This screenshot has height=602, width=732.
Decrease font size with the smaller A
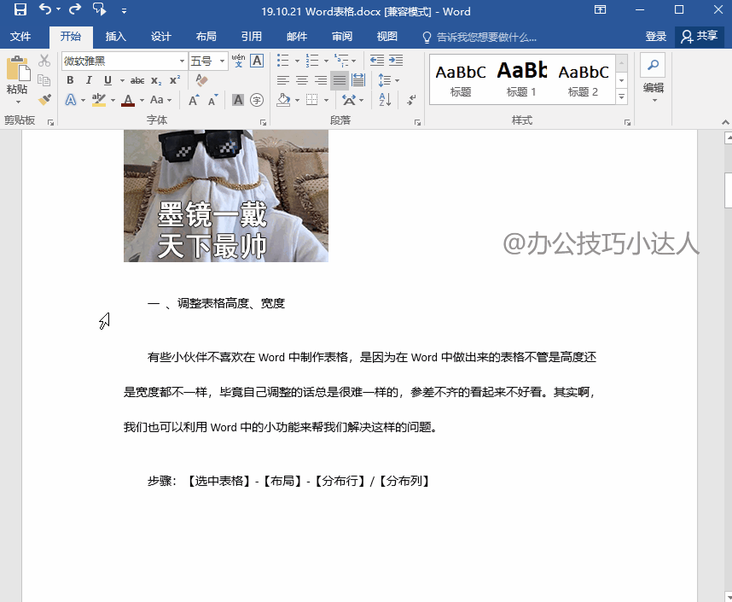[213, 100]
